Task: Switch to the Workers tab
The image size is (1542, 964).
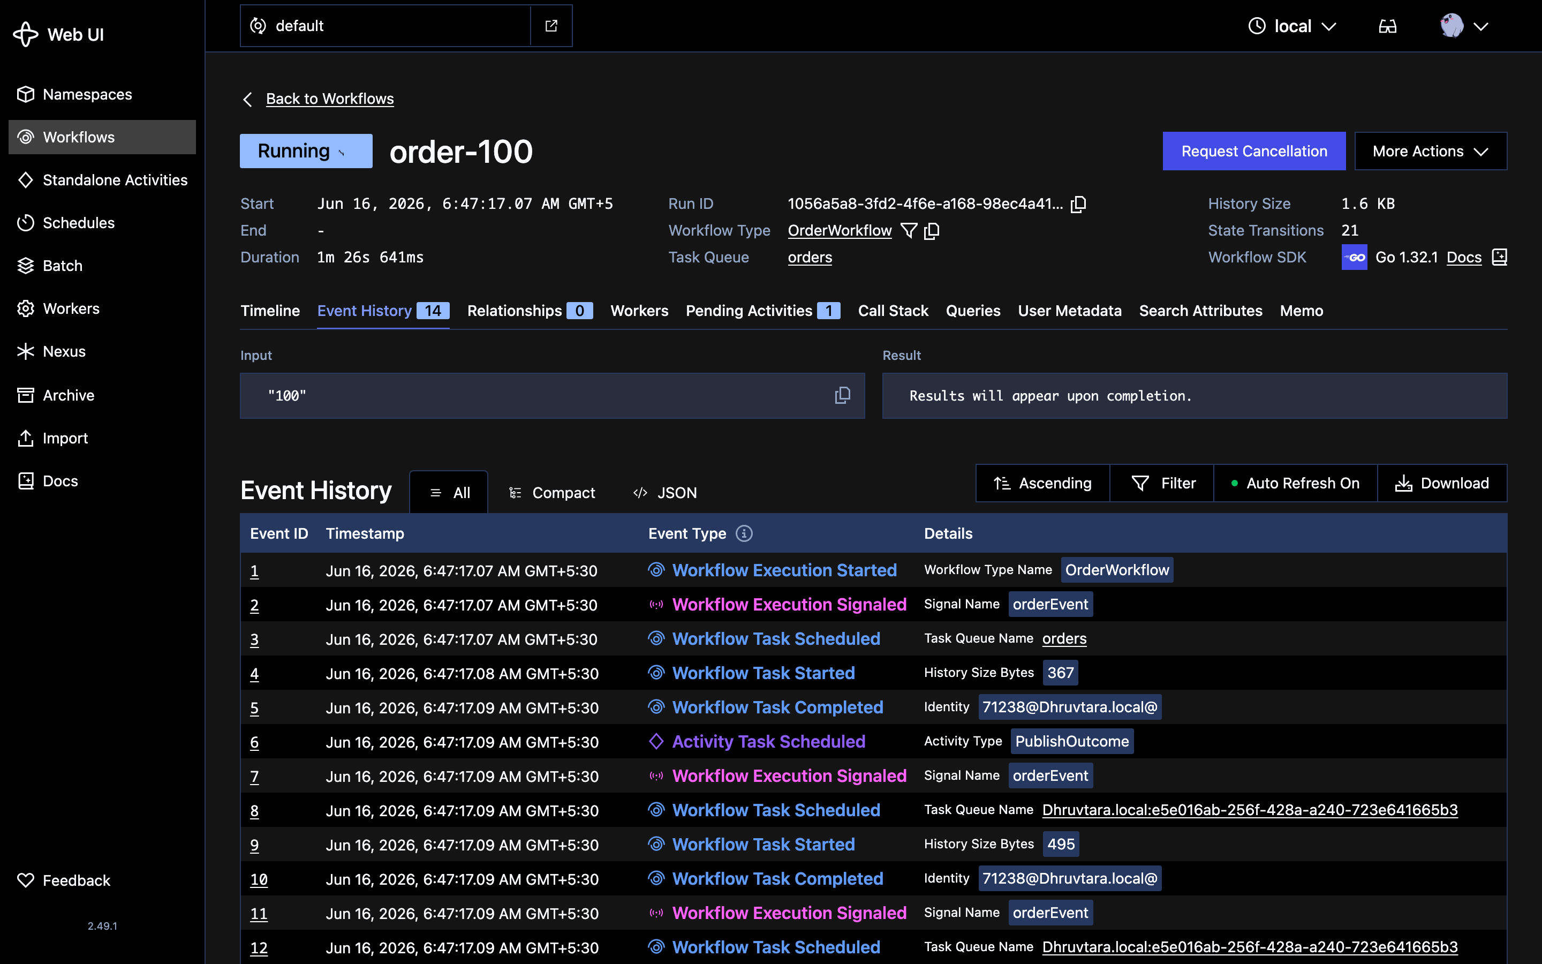Action: pos(639,311)
